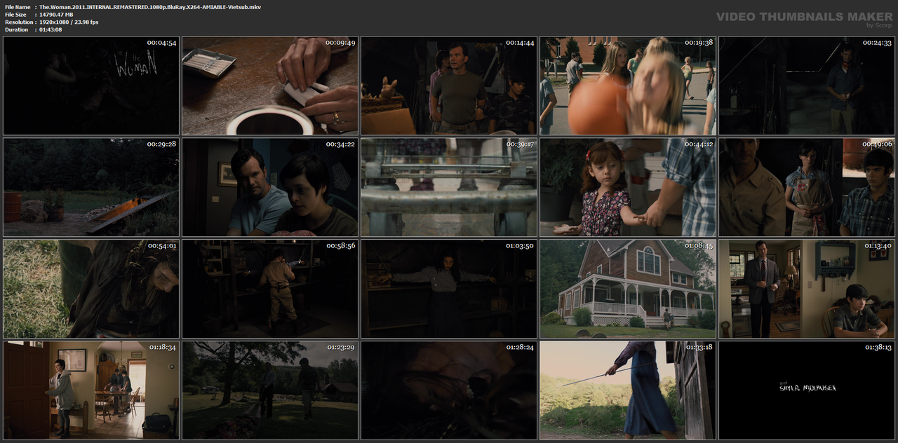Click the duration value 01:43:08
The image size is (898, 443).
[51, 29]
